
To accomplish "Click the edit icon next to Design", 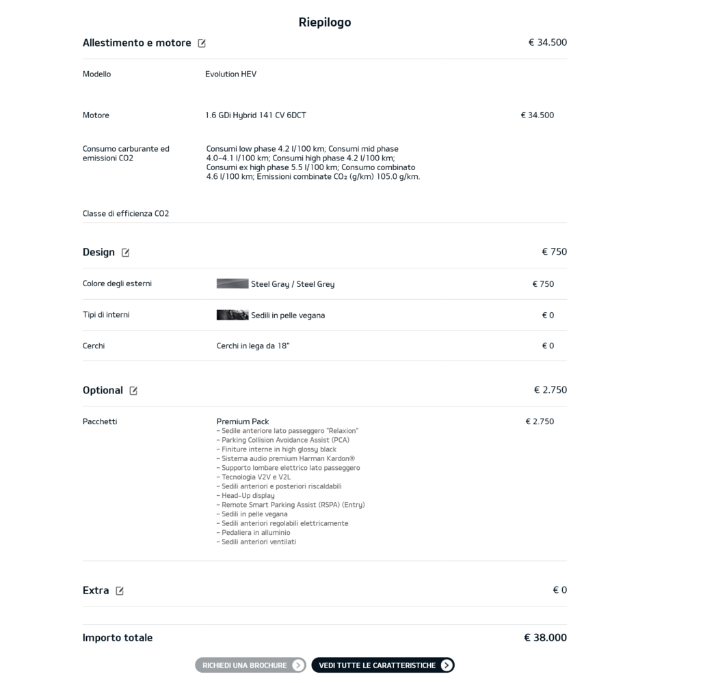I will coord(126,253).
